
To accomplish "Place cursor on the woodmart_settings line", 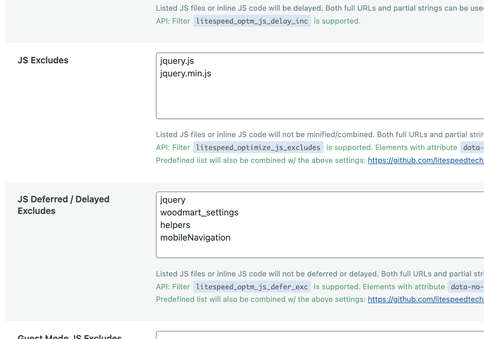I will pyautogui.click(x=199, y=213).
